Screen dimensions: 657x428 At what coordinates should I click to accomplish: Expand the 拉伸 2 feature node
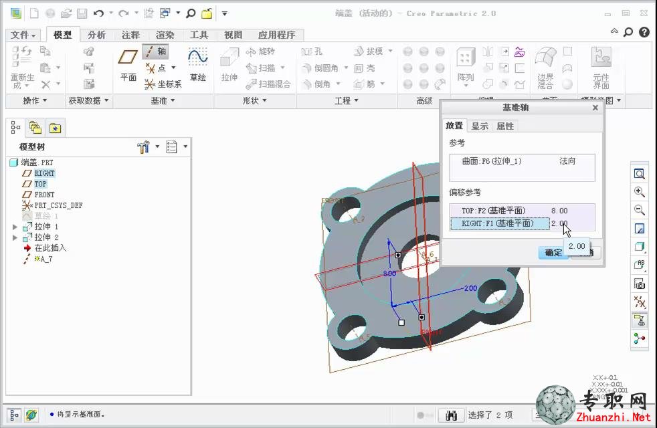(15, 238)
